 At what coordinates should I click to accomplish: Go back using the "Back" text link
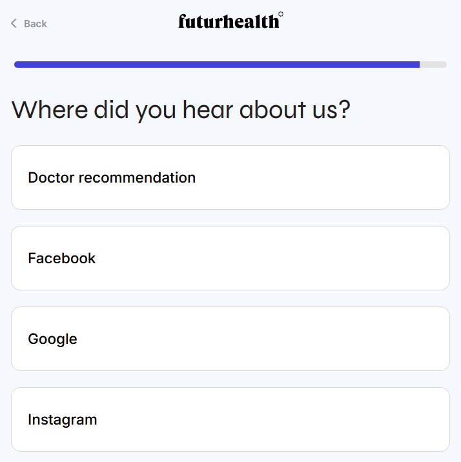[x=36, y=24]
